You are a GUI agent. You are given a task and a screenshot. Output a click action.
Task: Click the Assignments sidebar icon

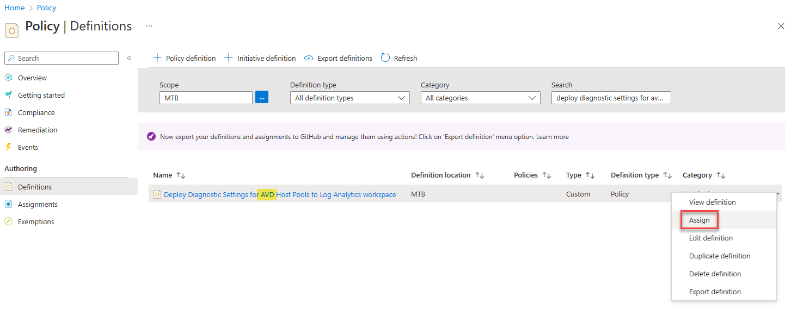point(8,204)
